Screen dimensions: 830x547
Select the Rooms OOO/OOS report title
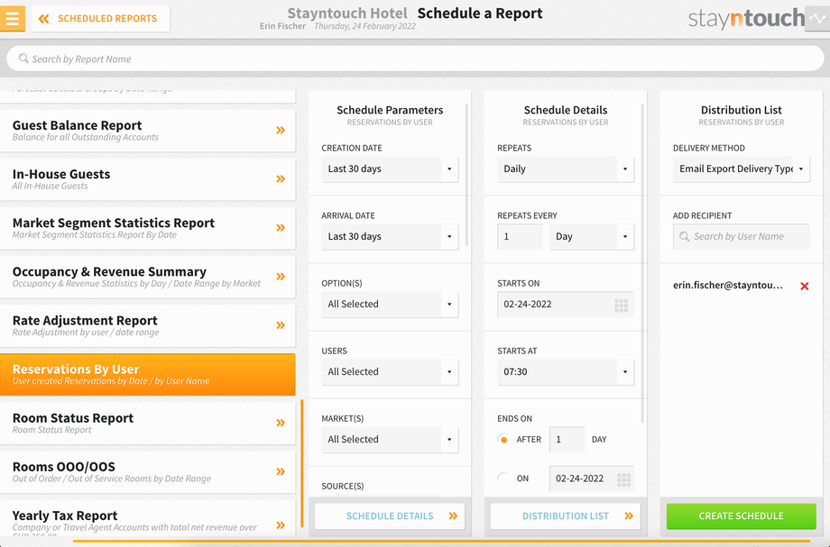coord(63,467)
